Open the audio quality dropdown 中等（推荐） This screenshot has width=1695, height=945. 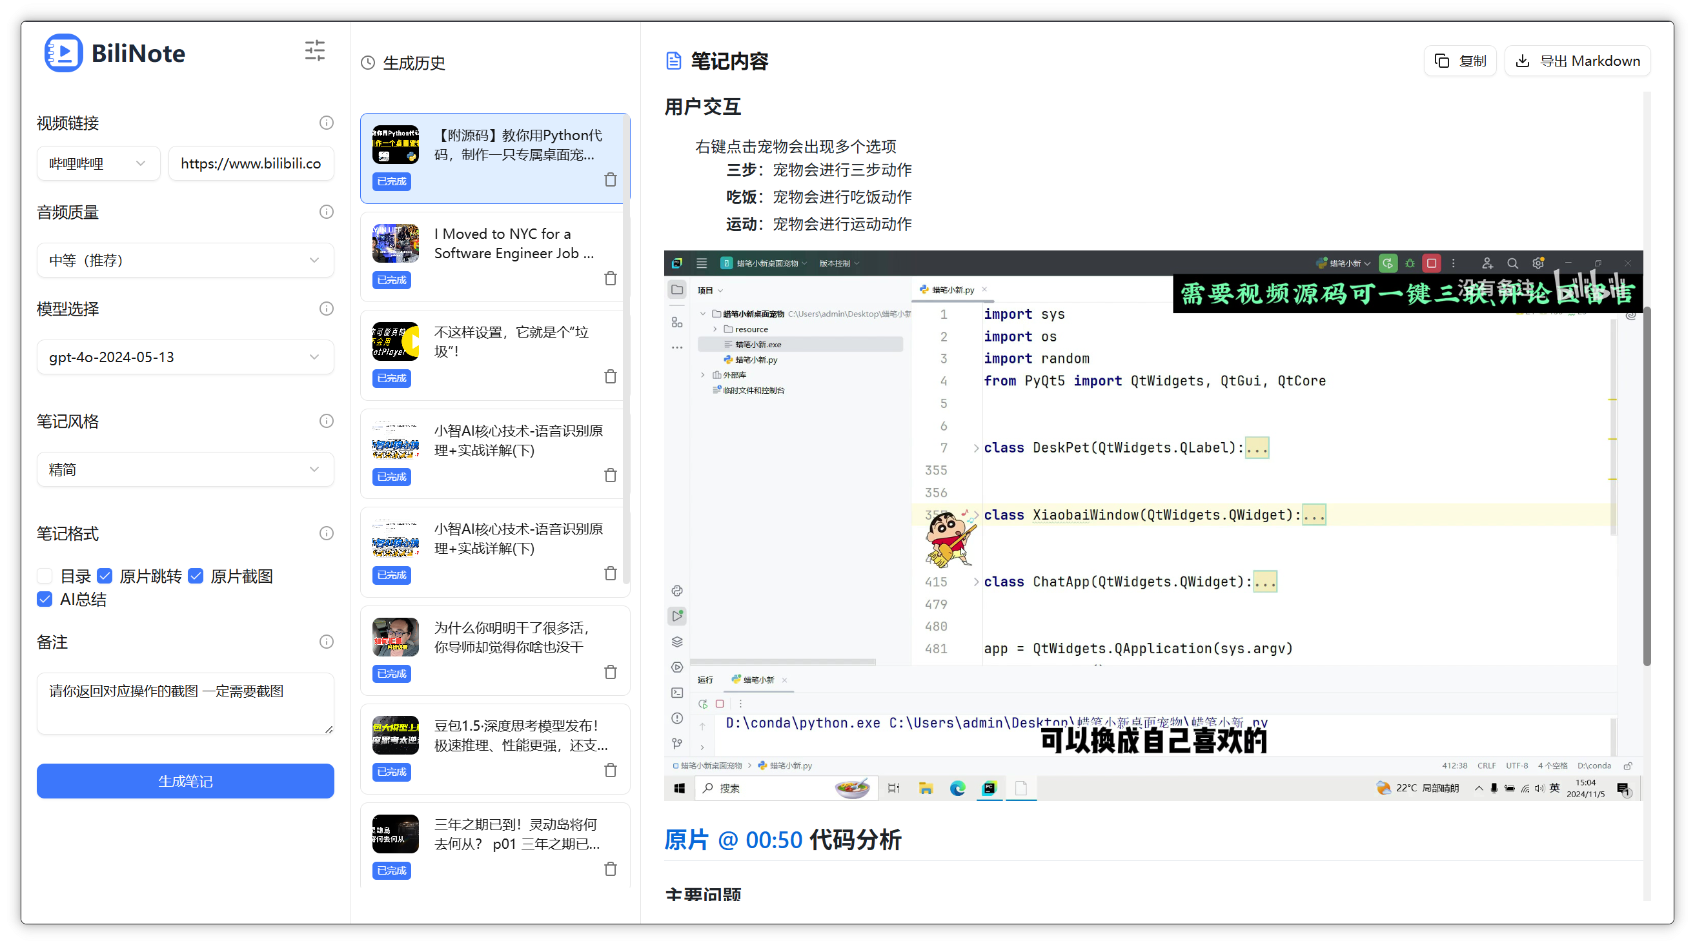[x=185, y=260]
